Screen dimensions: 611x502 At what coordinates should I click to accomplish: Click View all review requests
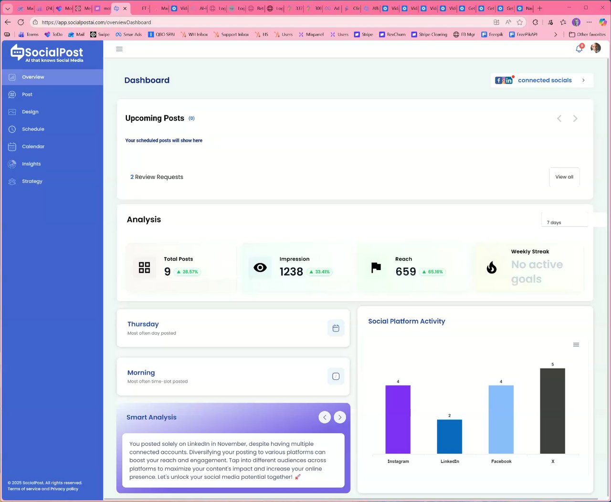pyautogui.click(x=564, y=177)
